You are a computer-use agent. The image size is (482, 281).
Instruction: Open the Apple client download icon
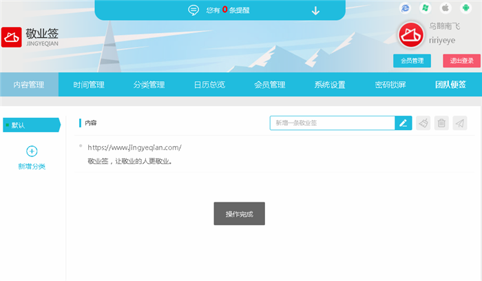click(x=446, y=8)
